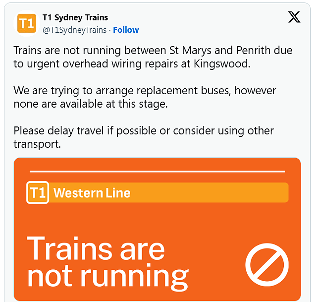This screenshot has height=302, width=320.
Task: Click the yellow Western Line banner bar
Action: click(x=158, y=192)
